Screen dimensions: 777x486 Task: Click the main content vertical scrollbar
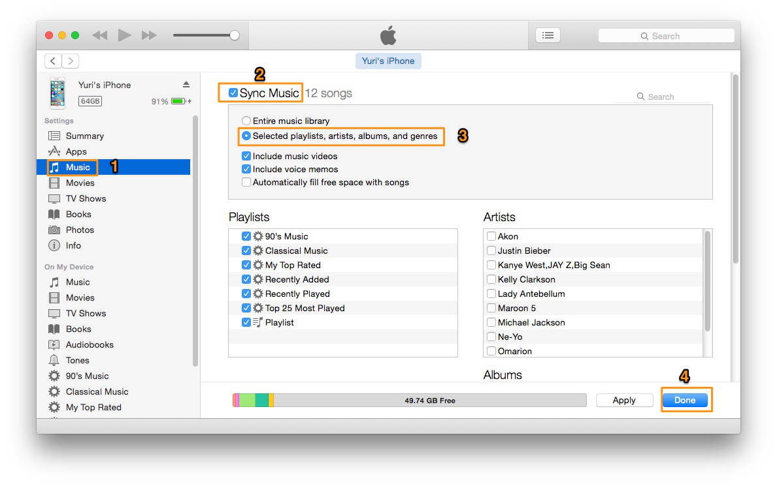pyautogui.click(x=736, y=169)
